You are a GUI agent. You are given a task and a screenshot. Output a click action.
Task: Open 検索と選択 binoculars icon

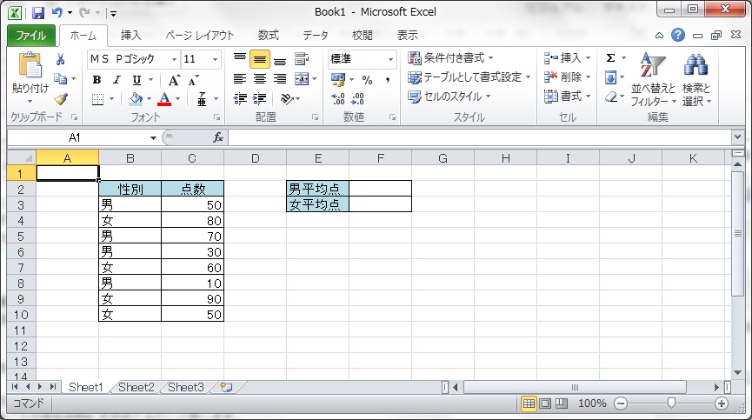click(x=696, y=80)
